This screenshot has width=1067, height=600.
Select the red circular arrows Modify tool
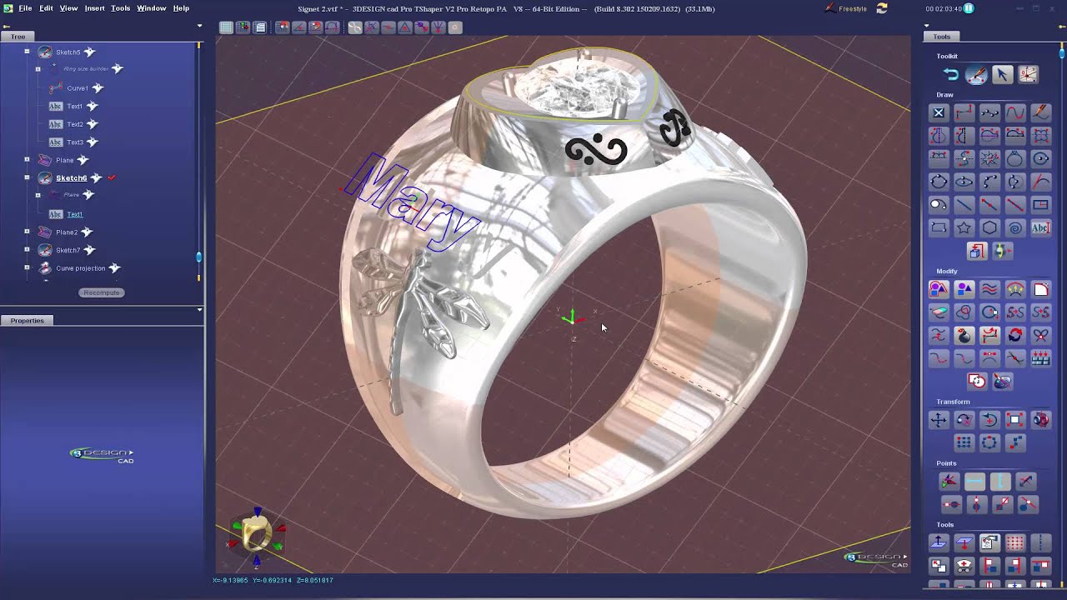click(1015, 335)
